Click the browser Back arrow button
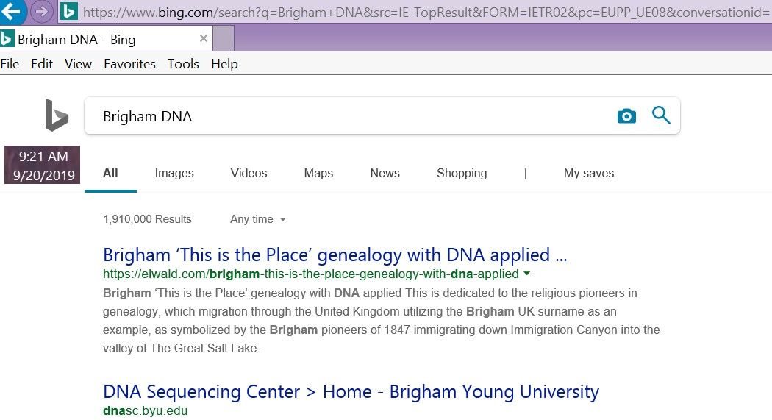 pyautogui.click(x=12, y=10)
